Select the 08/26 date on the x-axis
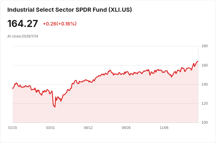Viewport: 216px width, 143px height. coord(126,128)
